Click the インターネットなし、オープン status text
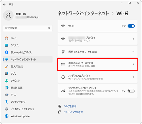This screenshot has height=124, width=142. pyautogui.click(x=79, y=41)
